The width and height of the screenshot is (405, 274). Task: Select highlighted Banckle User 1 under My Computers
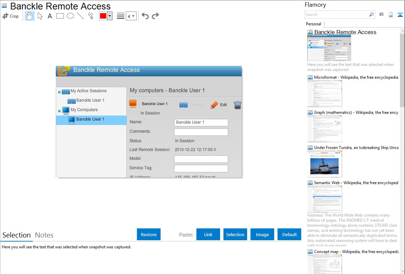91,120
